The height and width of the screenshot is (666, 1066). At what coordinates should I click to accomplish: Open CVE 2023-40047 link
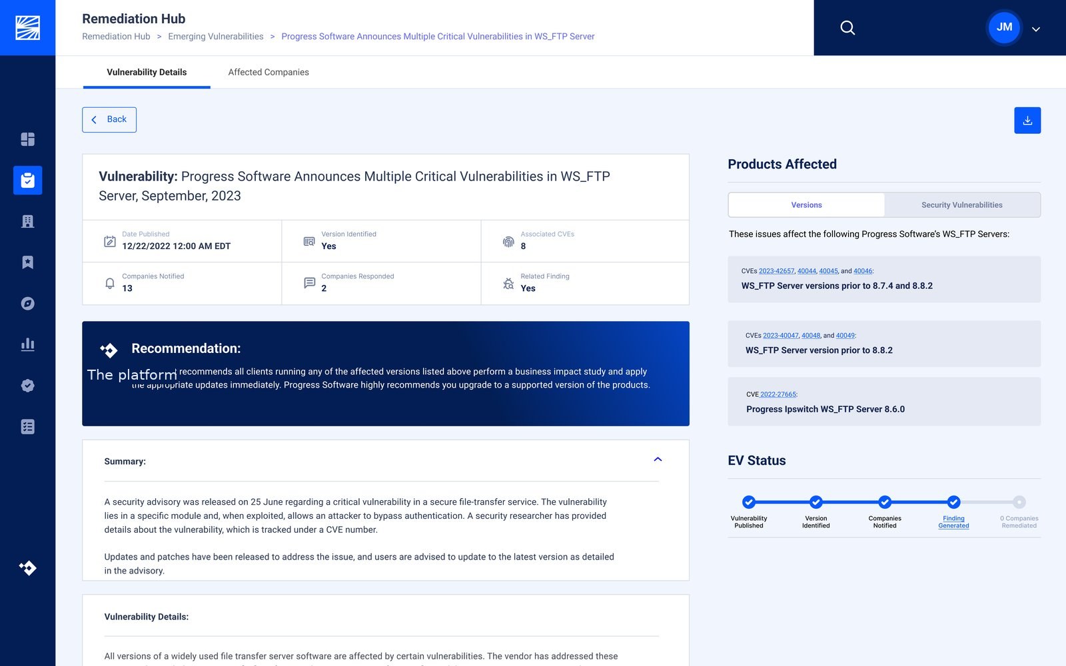point(781,336)
